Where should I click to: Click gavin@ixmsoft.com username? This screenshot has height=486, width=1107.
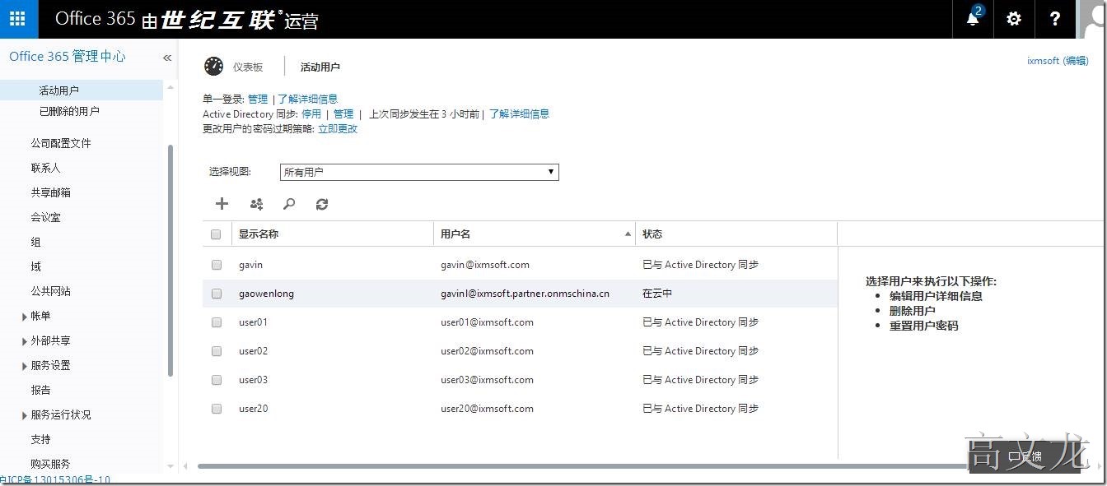[x=485, y=265]
